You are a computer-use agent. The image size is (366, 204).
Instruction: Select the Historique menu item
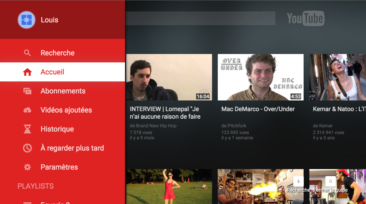pyautogui.click(x=57, y=129)
